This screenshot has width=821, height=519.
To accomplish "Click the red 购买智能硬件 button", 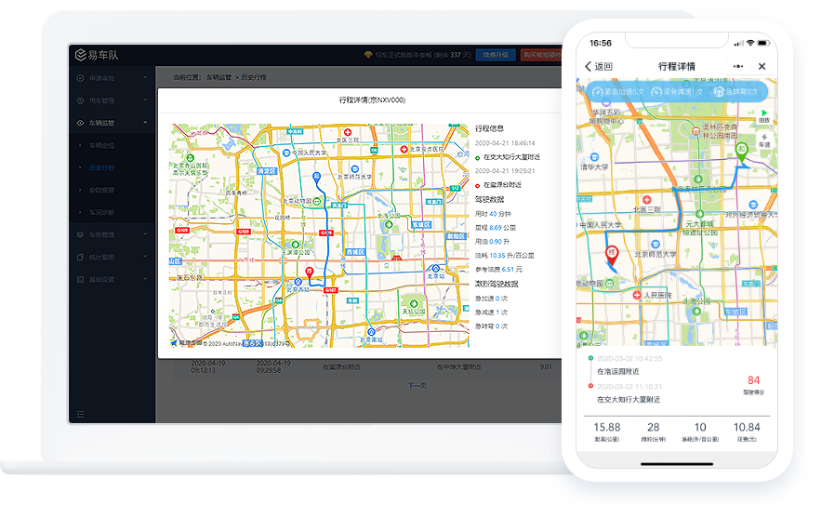I will [x=541, y=55].
